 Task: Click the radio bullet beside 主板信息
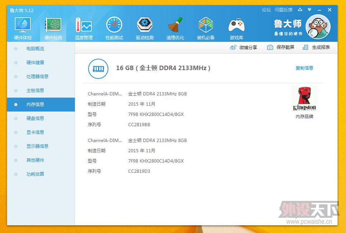(x=16, y=90)
